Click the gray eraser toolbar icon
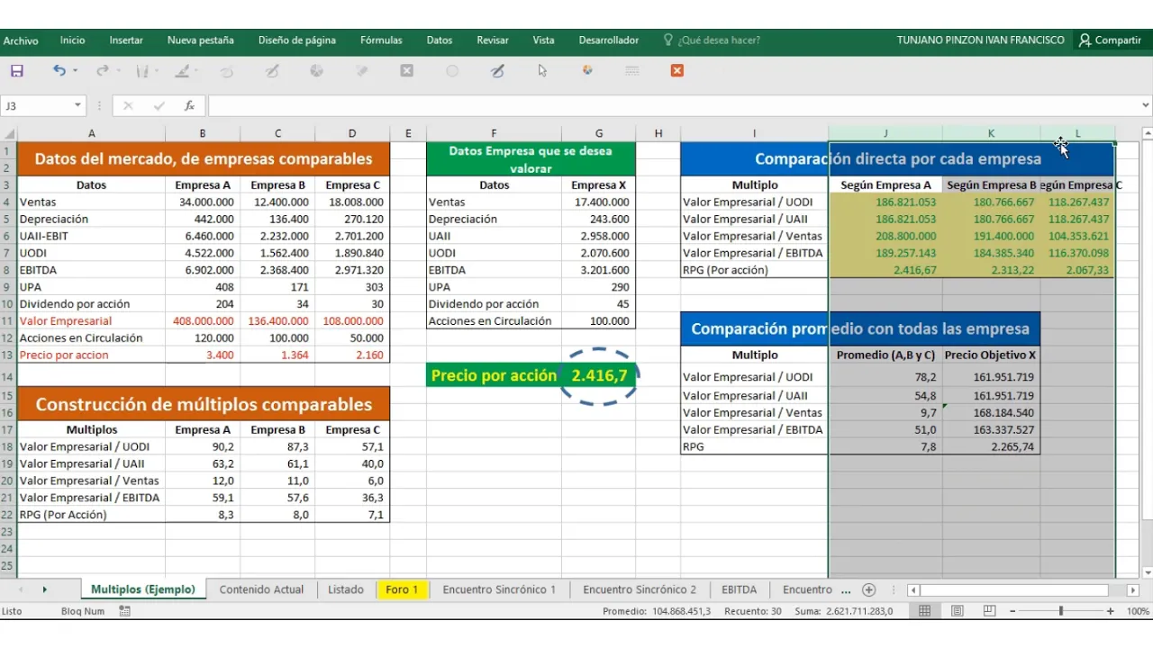This screenshot has width=1153, height=648. pyautogui.click(x=362, y=70)
